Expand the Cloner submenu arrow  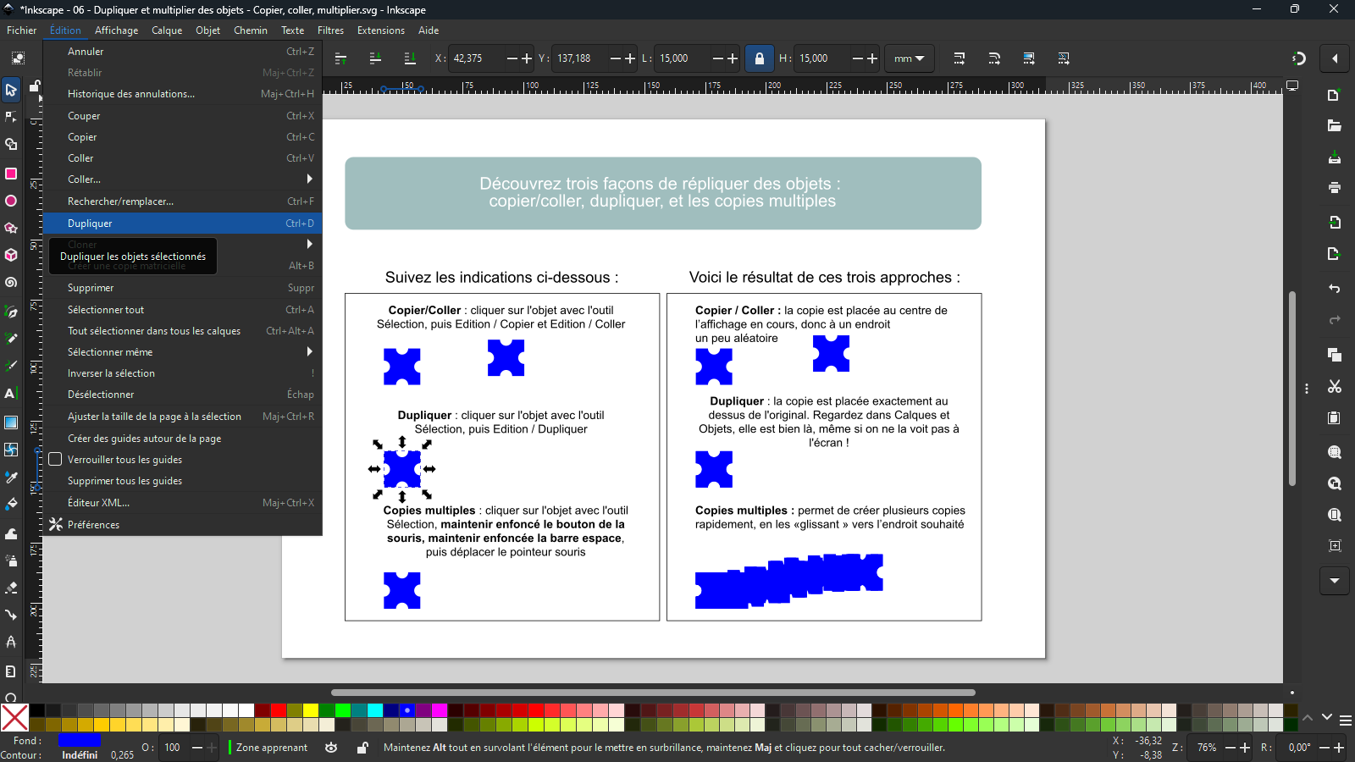coord(310,244)
